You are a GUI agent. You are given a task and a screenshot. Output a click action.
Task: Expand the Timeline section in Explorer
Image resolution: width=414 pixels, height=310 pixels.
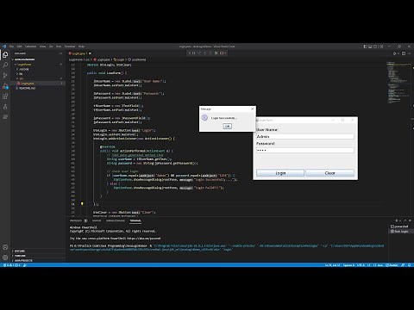point(38,256)
